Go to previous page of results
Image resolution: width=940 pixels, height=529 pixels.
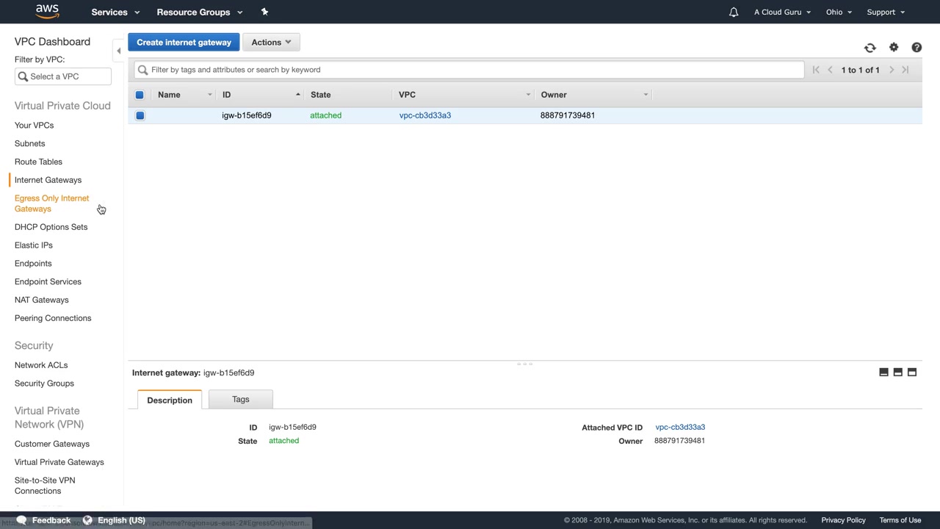pos(831,70)
